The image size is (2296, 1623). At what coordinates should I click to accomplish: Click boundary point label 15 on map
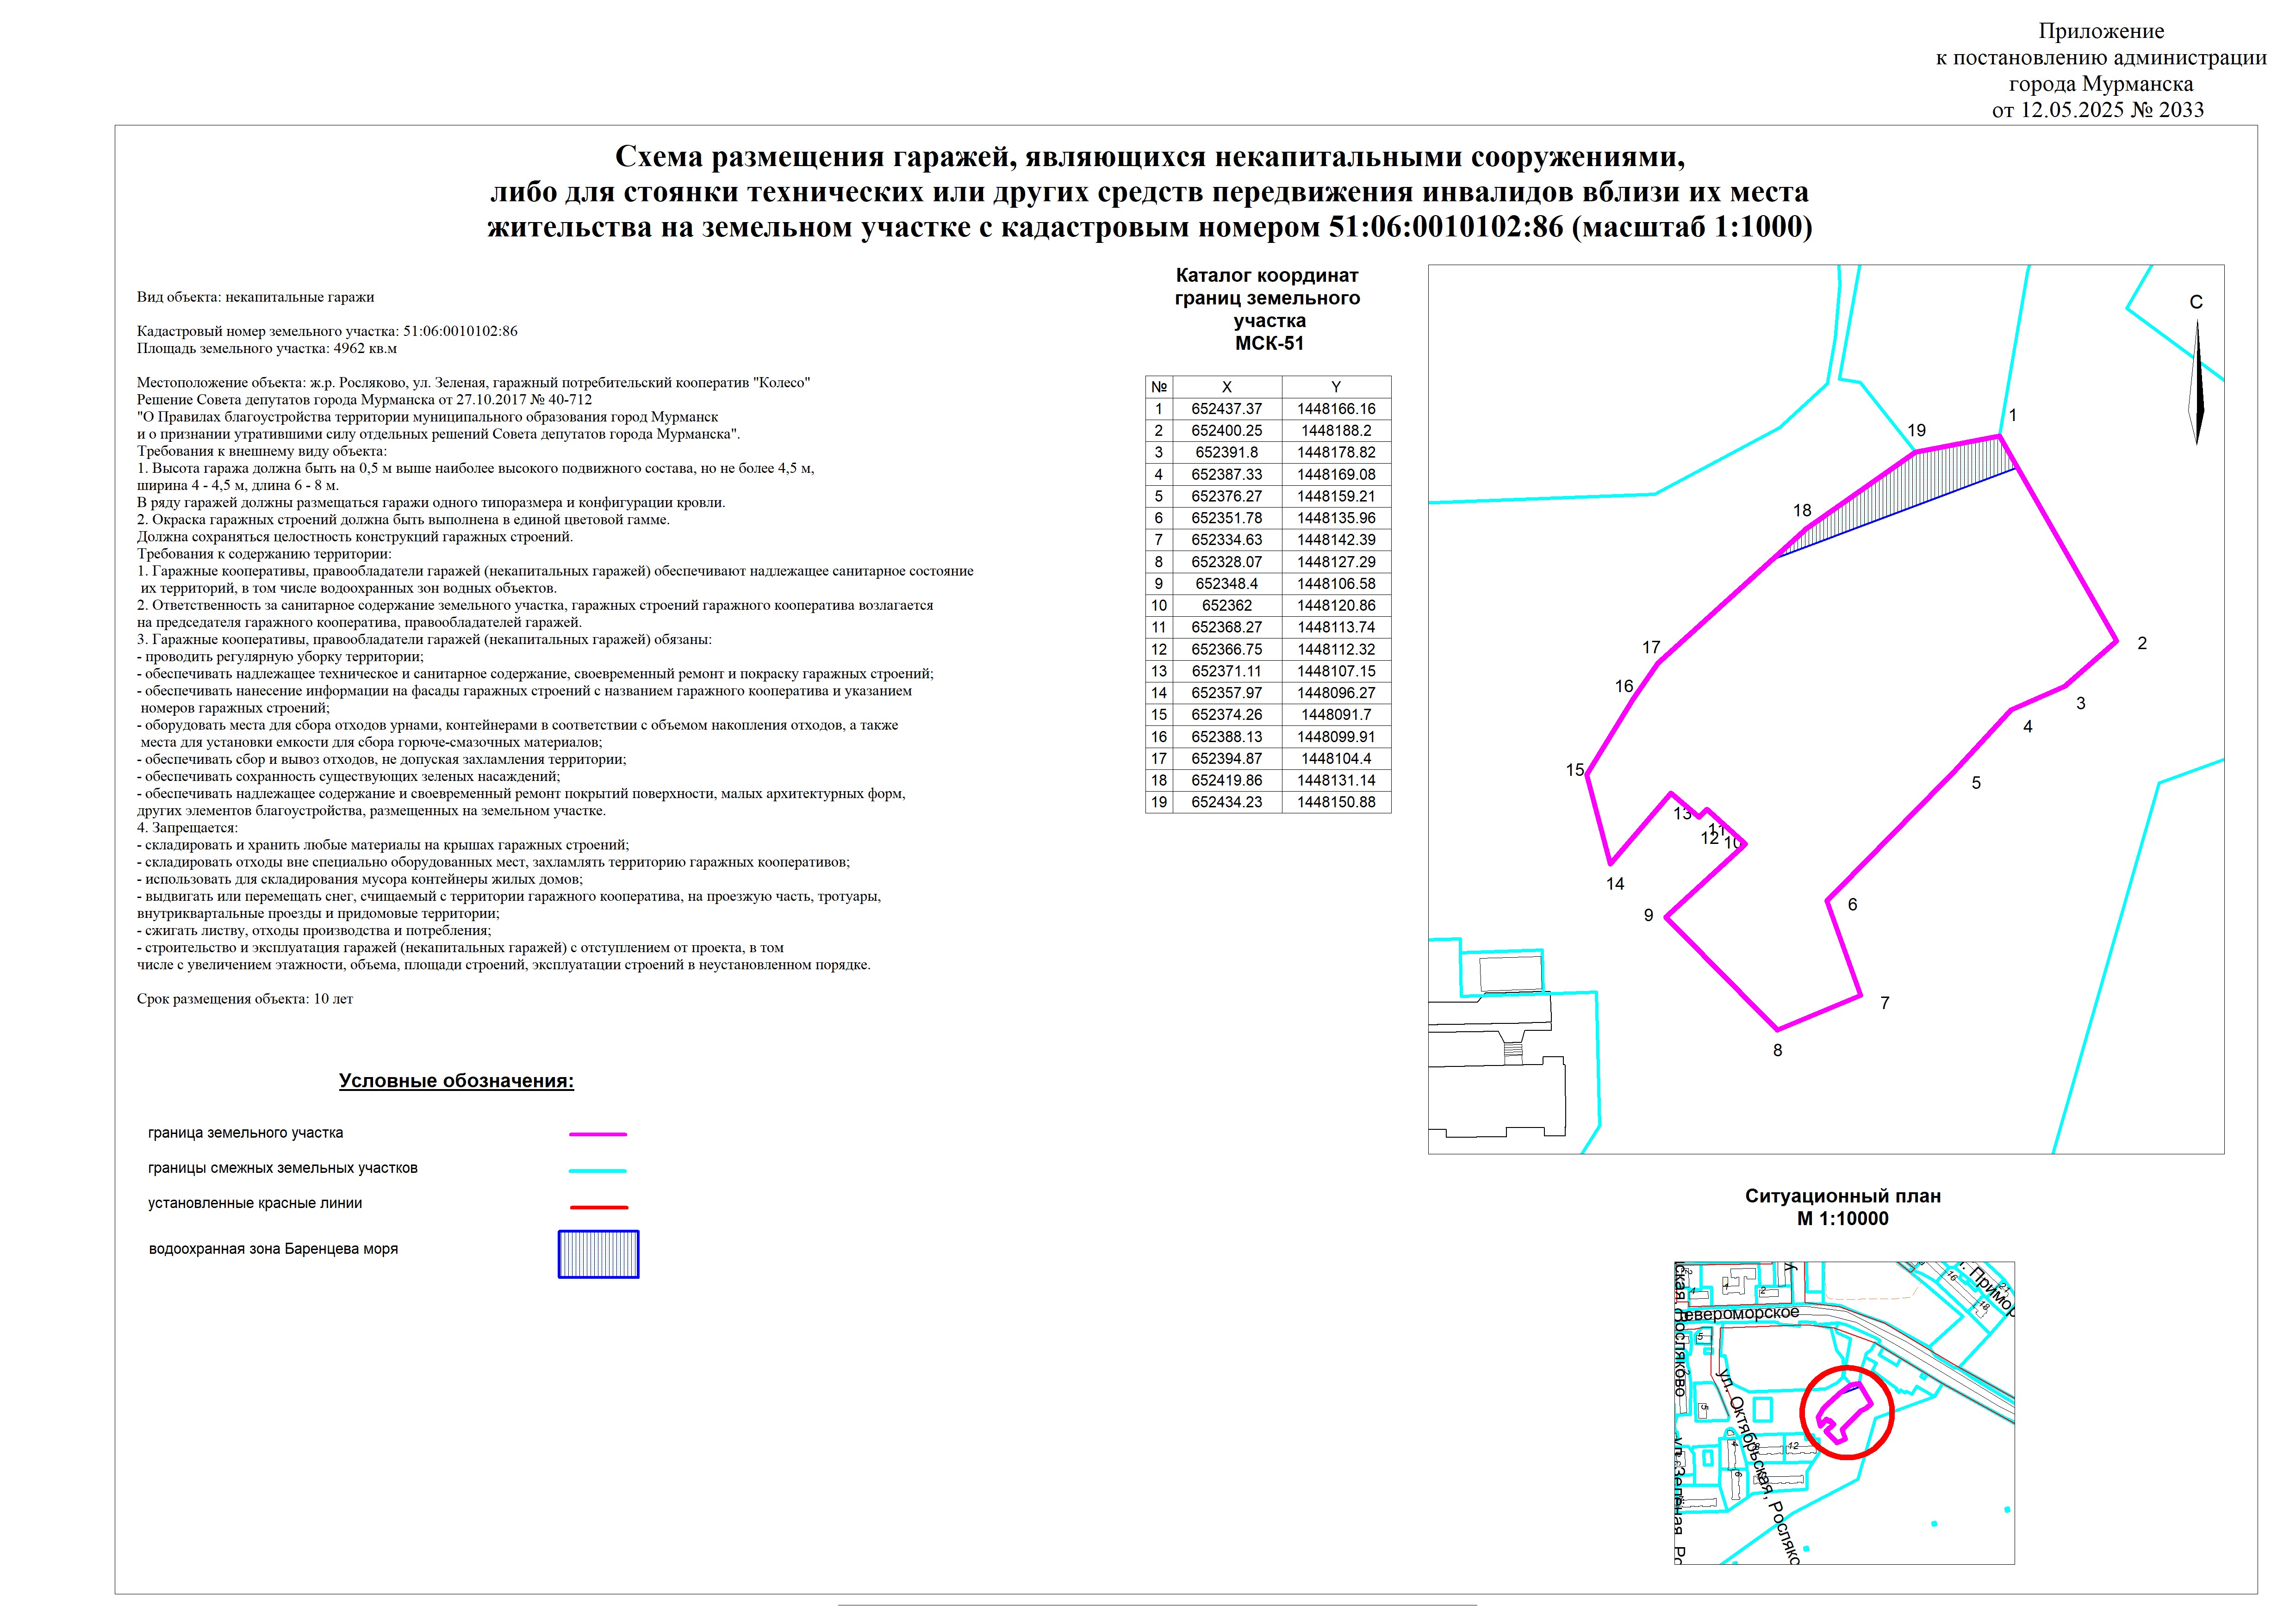[1575, 769]
